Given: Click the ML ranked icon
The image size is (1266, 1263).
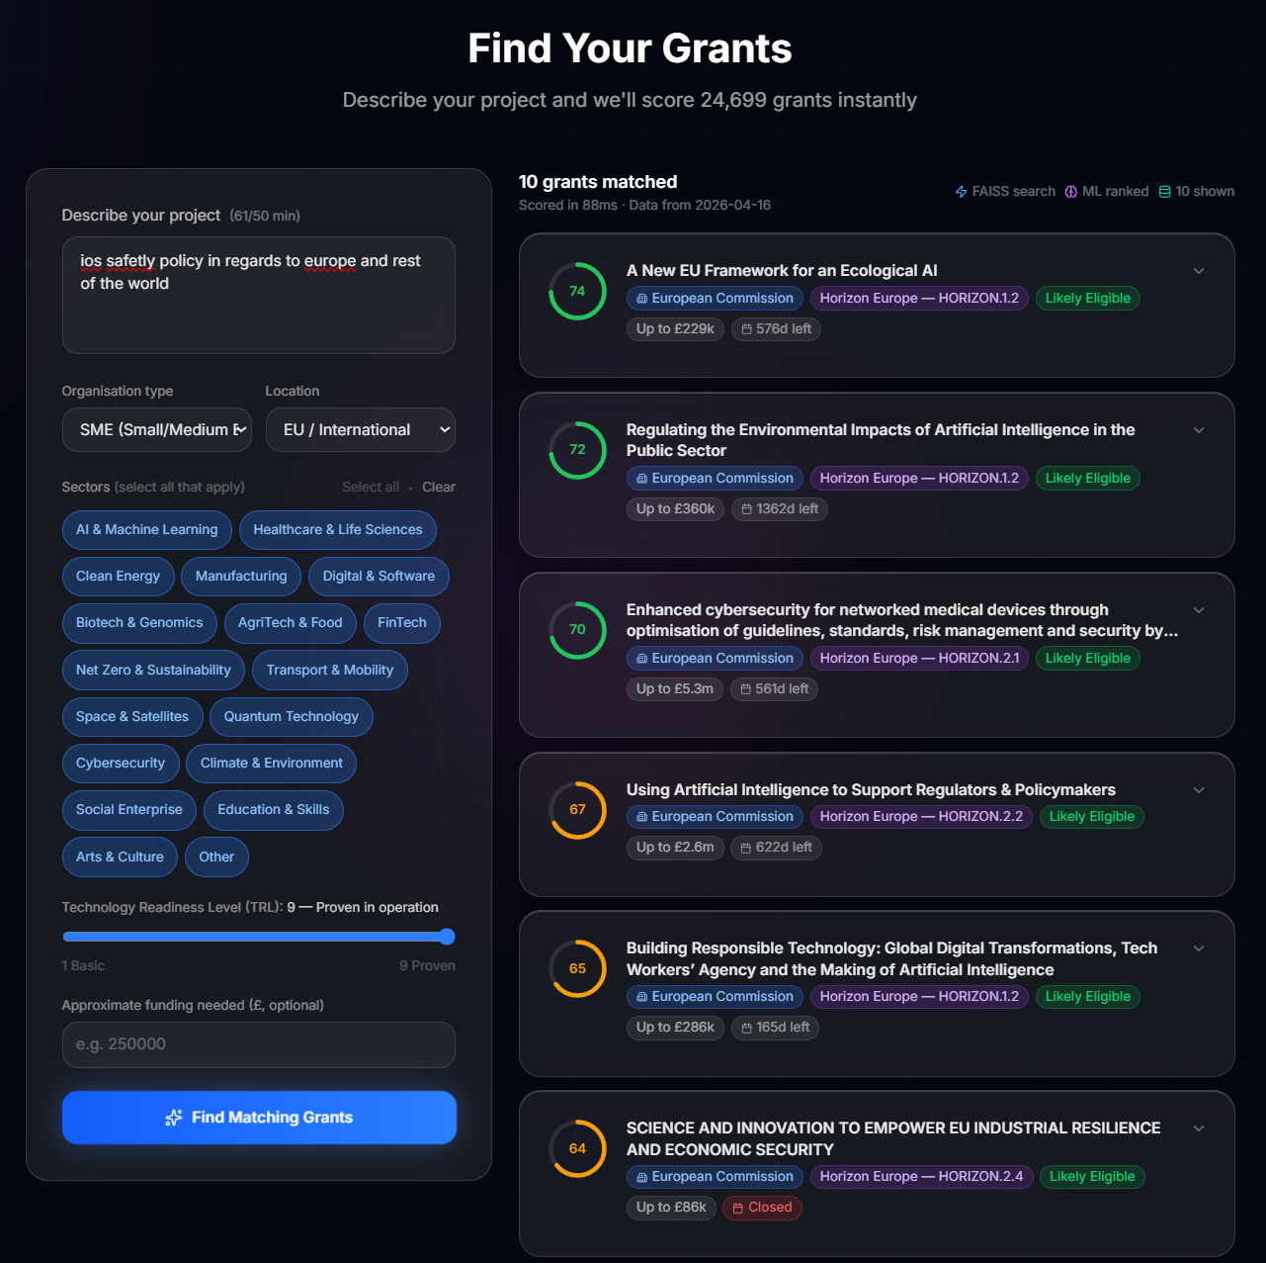Looking at the screenshot, I should point(1071,191).
